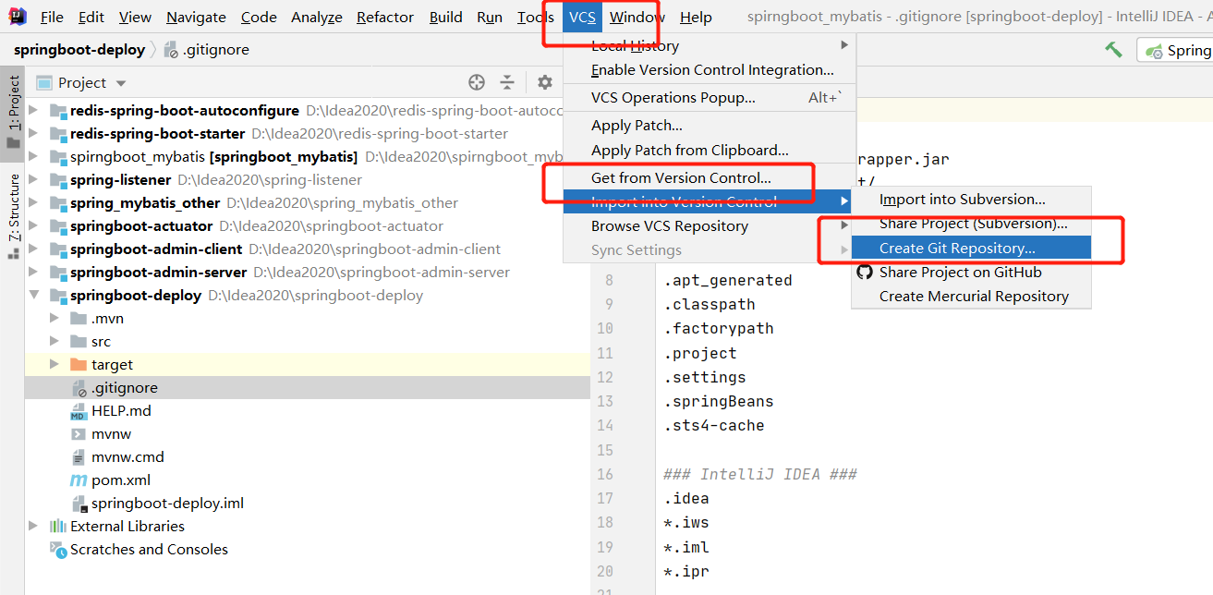Expand the src folder
This screenshot has height=595, width=1213.
55,341
